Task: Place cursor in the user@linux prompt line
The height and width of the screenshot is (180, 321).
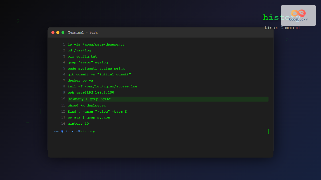Action: point(74,131)
